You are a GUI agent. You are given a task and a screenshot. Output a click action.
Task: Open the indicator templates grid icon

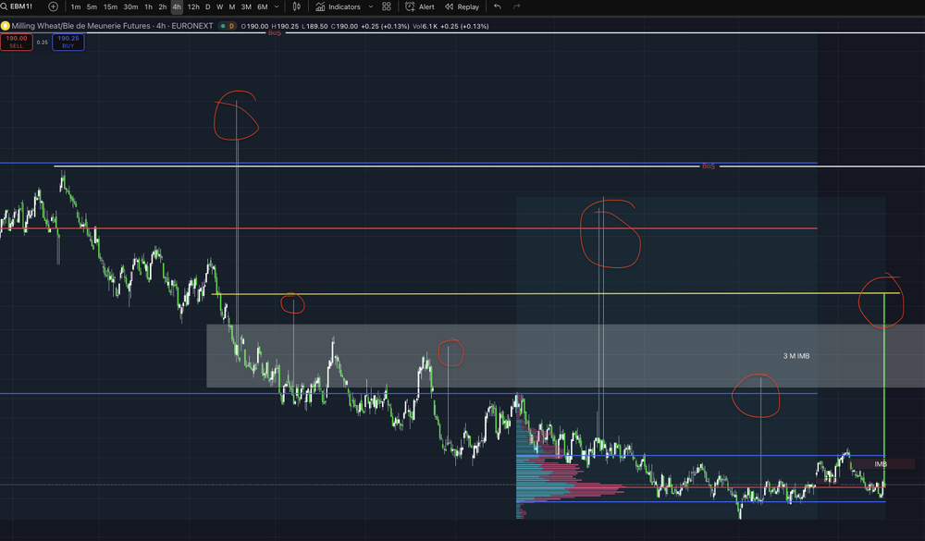click(x=387, y=6)
